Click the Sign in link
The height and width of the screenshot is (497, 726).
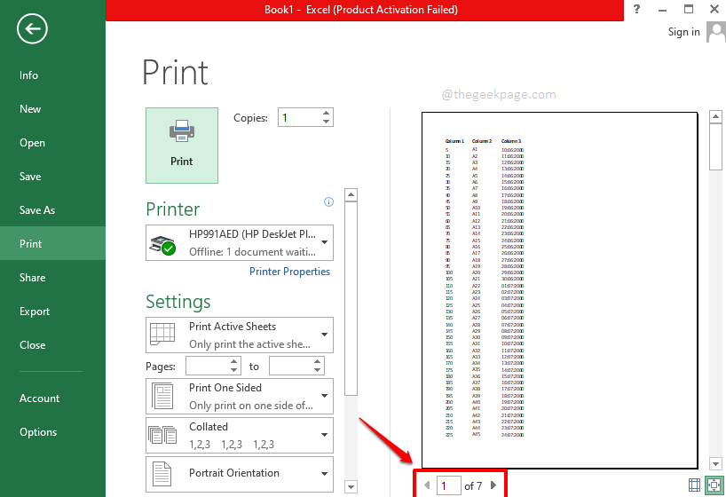click(x=683, y=32)
